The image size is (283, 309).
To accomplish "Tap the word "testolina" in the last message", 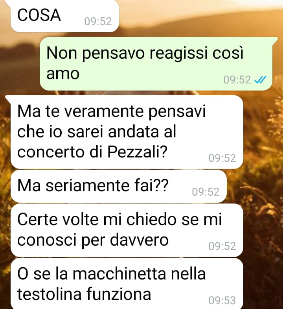I will click(50, 294).
